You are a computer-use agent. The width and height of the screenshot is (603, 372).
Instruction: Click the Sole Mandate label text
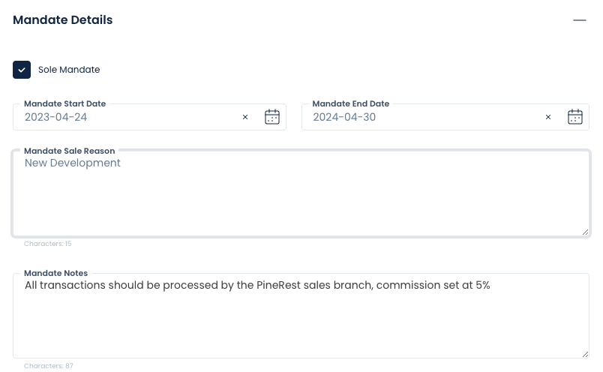tap(69, 70)
